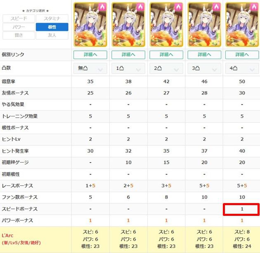The height and width of the screenshot is (253, 260).
Task: Open the 2凸 limit break dropdown
Action: (166, 69)
